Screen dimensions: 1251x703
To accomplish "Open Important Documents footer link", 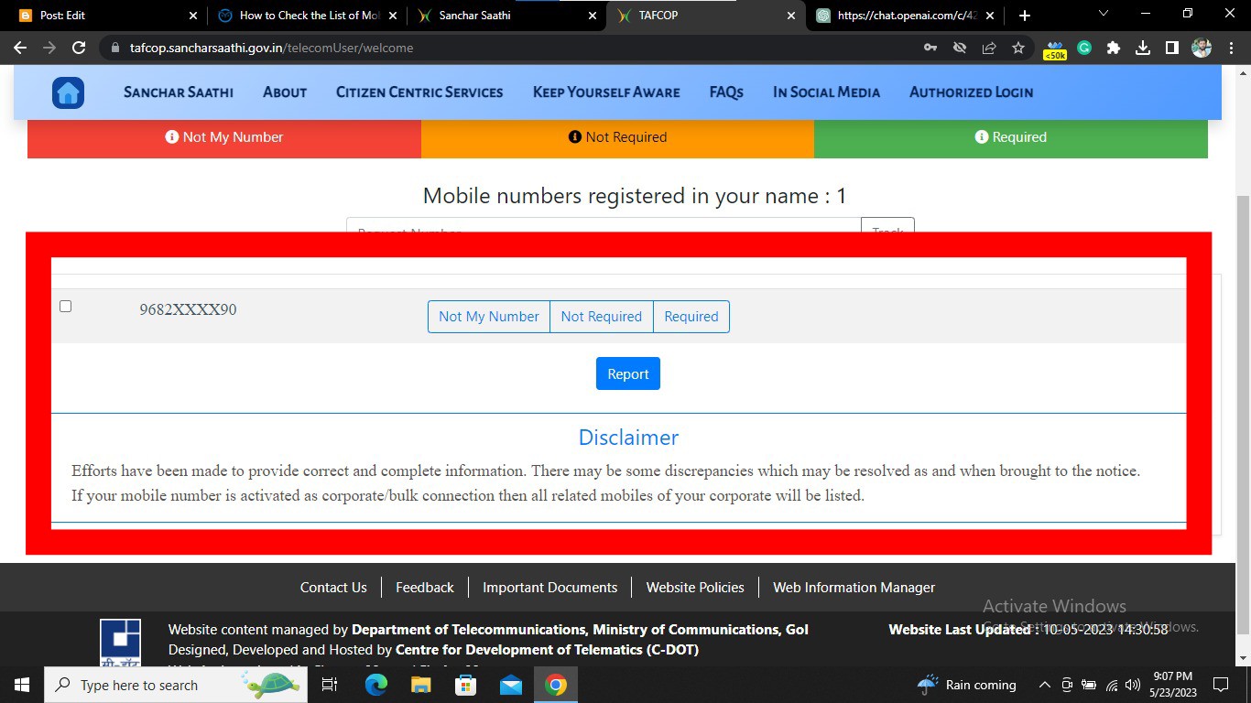I will click(550, 588).
